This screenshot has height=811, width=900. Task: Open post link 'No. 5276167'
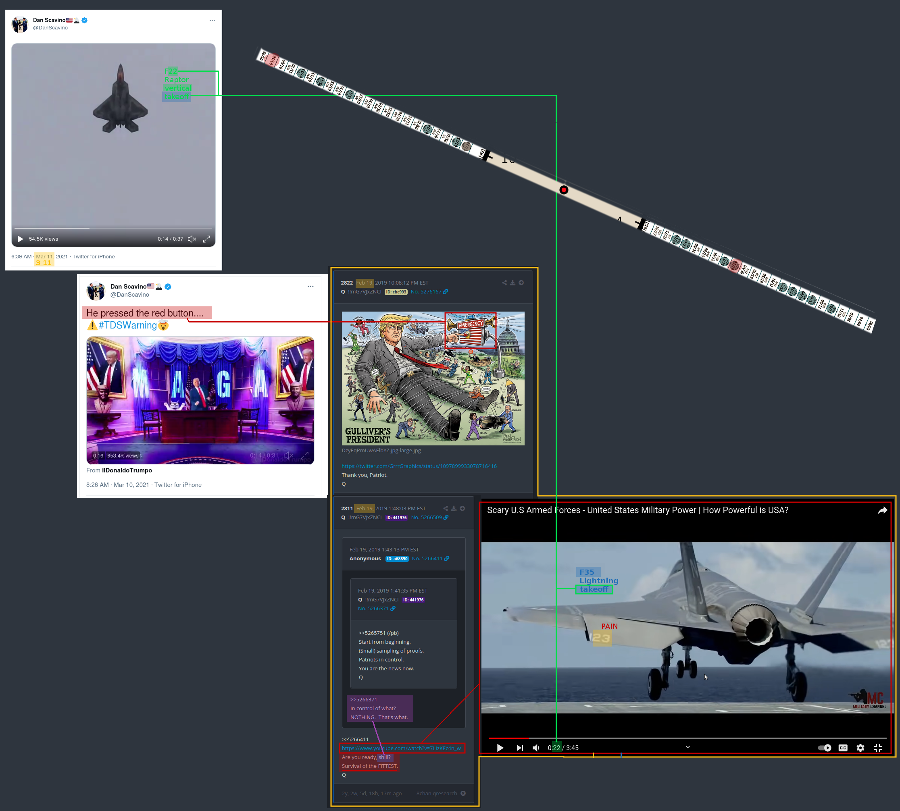point(426,292)
